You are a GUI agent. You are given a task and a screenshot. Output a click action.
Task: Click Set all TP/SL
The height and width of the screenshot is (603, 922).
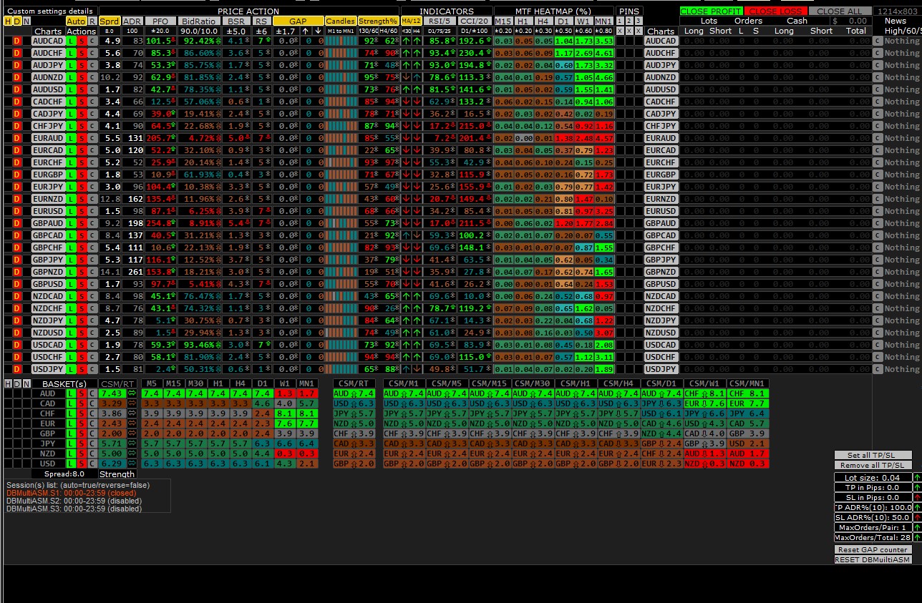tap(873, 455)
